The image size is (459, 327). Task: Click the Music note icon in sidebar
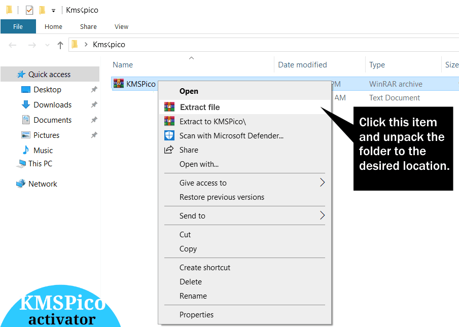[26, 150]
